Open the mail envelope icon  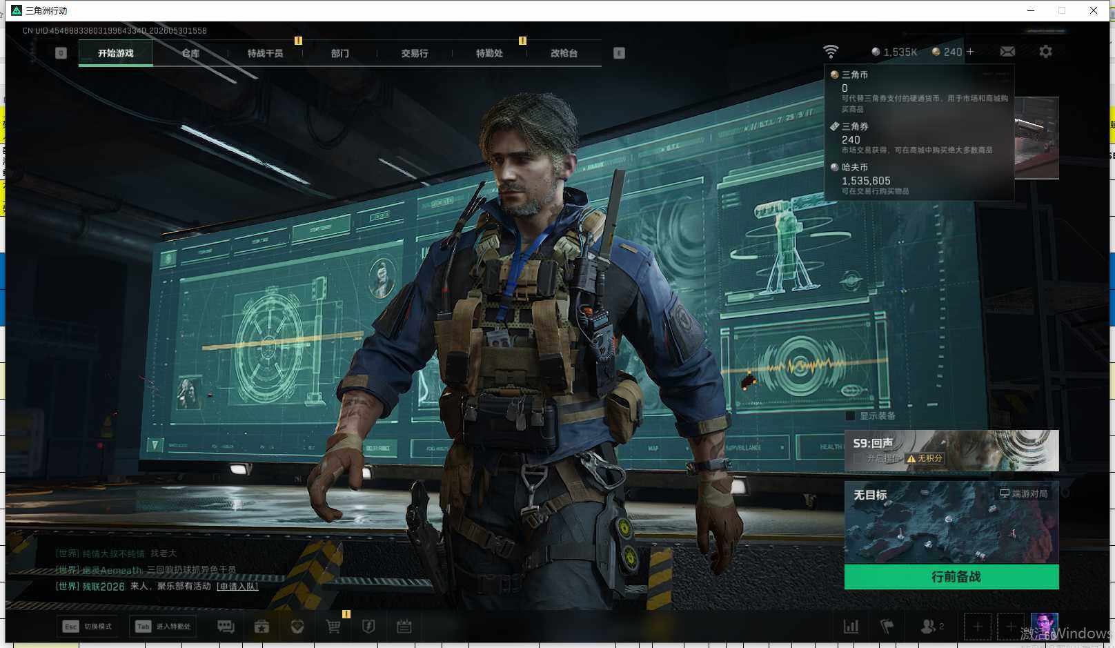pyautogui.click(x=1007, y=52)
